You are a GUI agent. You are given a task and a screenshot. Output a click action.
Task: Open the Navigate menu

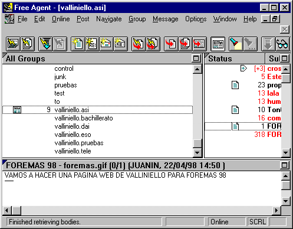click(x=109, y=19)
